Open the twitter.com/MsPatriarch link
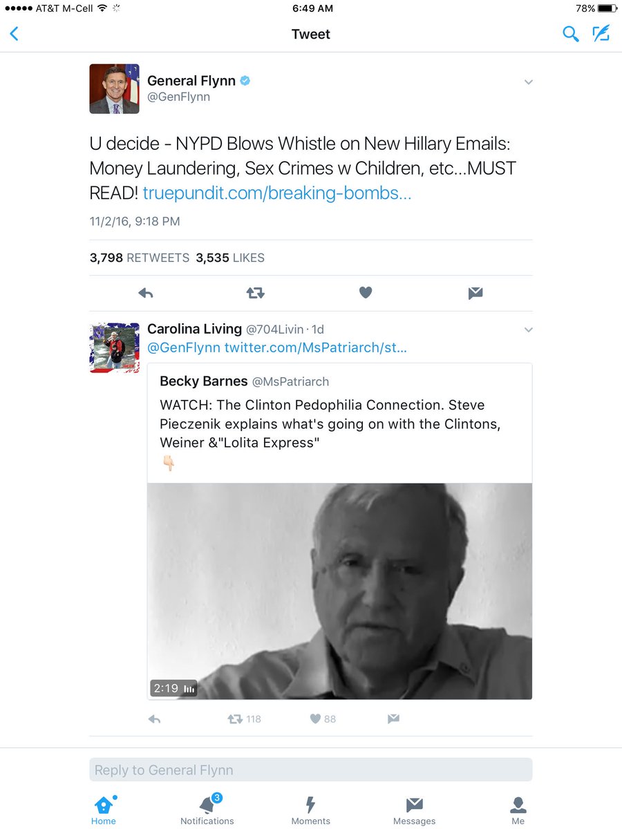Image resolution: width=622 pixels, height=829 pixels. [316, 347]
